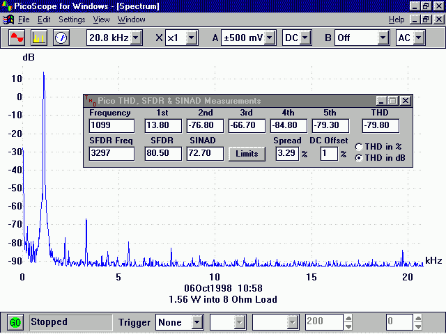446x334 pixels.
Task: Open the View menu
Action: [x=101, y=19]
